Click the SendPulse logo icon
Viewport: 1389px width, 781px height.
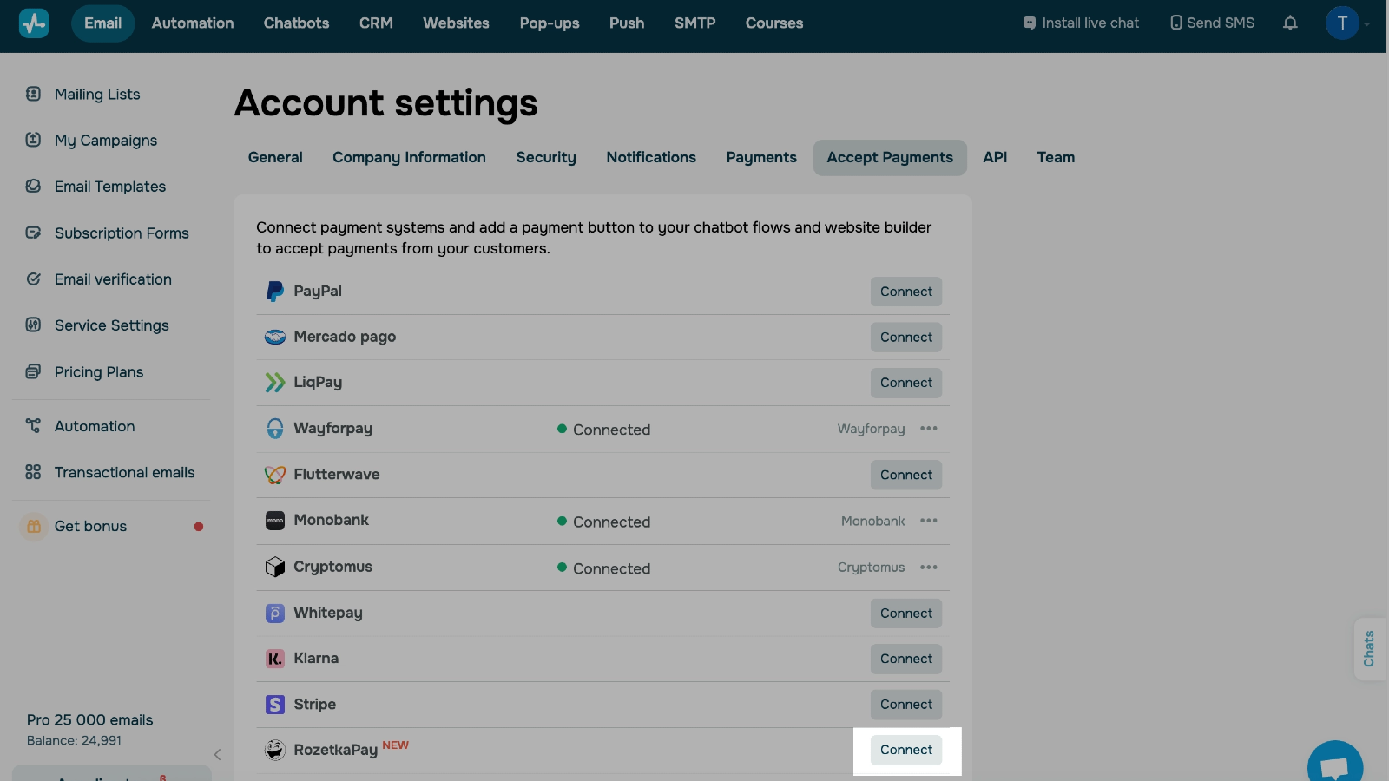pyautogui.click(x=34, y=23)
